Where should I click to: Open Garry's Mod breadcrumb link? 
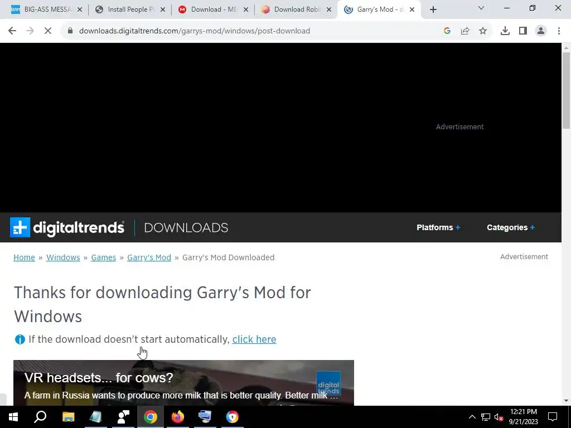pyautogui.click(x=149, y=257)
